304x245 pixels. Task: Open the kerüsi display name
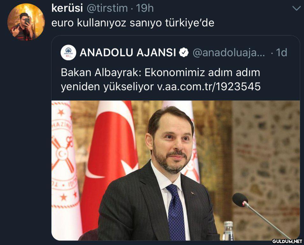[x=67, y=8]
